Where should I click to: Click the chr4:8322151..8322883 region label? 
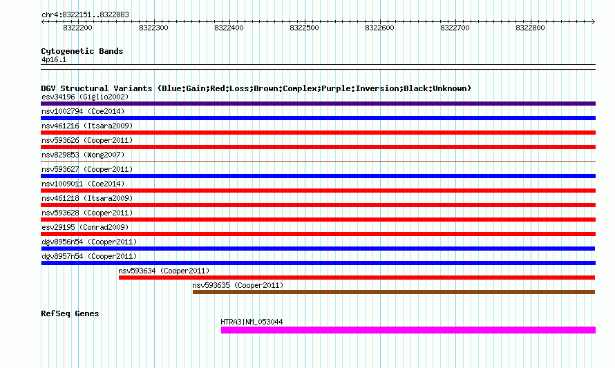click(85, 15)
